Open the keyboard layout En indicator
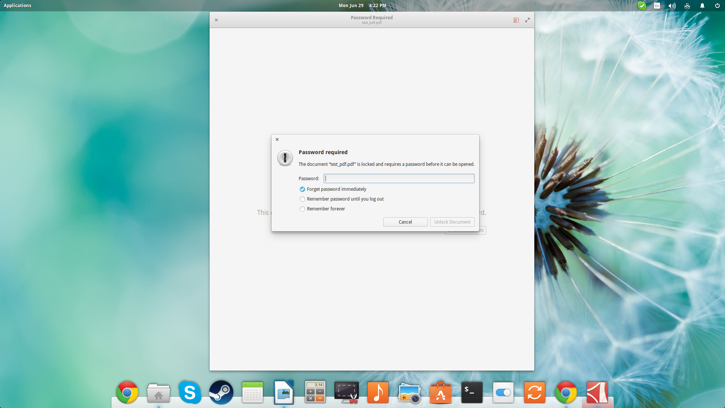725x408 pixels. click(x=657, y=6)
